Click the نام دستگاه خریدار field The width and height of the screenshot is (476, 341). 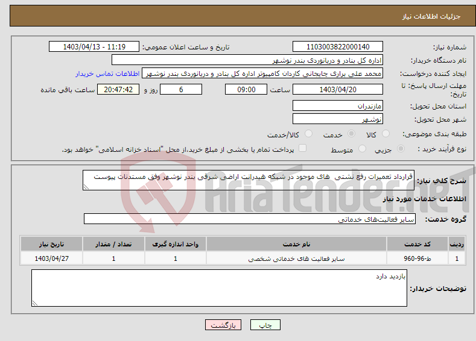coord(247,60)
